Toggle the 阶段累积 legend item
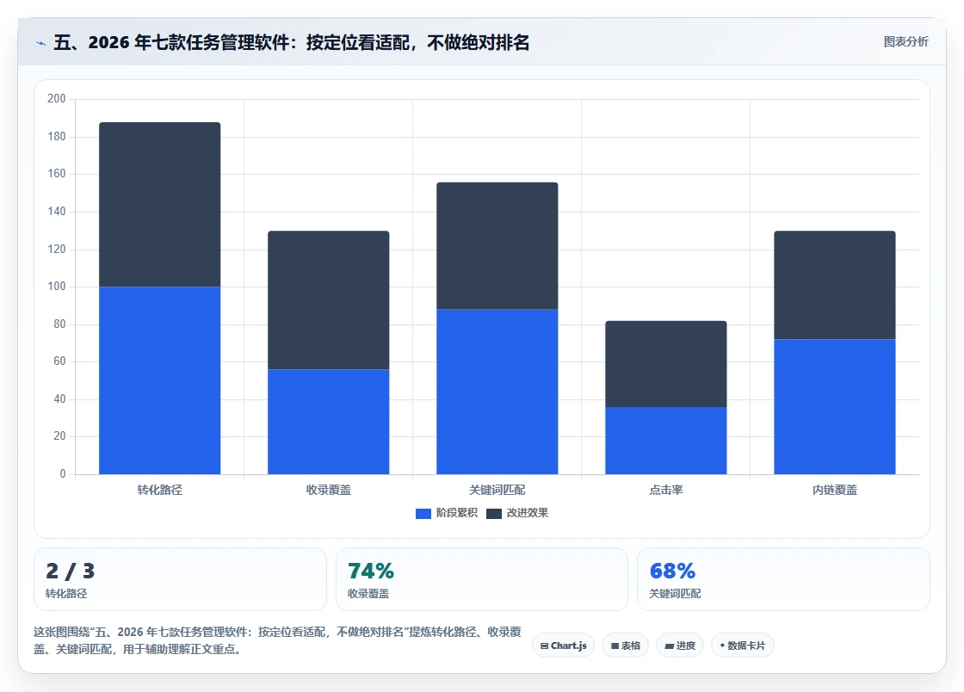This screenshot has width=964, height=692. point(447,513)
